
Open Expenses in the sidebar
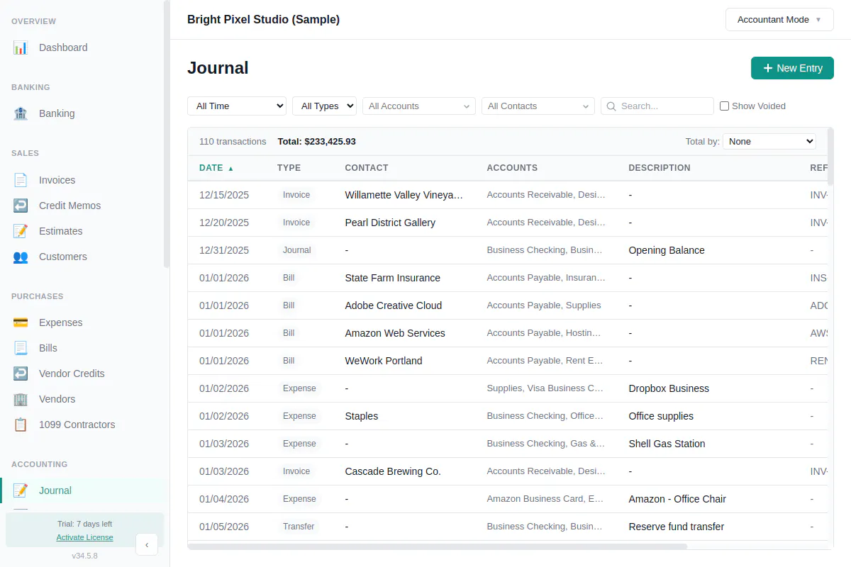pos(85,322)
